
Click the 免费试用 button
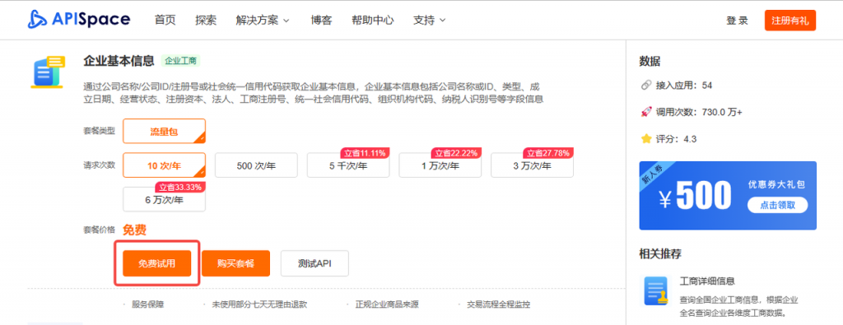click(x=157, y=263)
